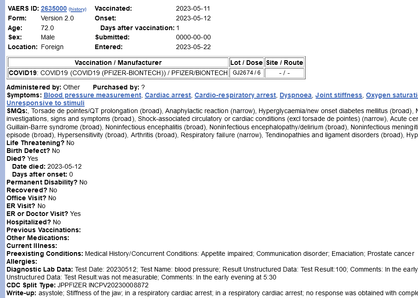This screenshot has width=418, height=298.
Task: Click the Date died 2023-05-12 line
Action: coord(47,166)
